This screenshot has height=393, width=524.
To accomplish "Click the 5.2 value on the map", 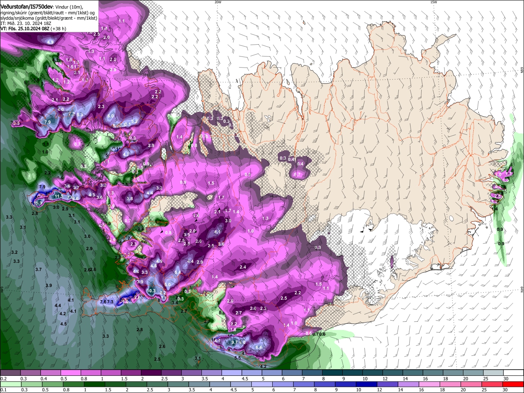I will [x=134, y=121].
